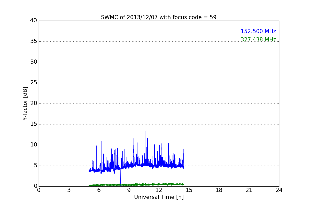Click the y-axis tick label '10'
This screenshot has width=310, height=207.
coord(34,145)
